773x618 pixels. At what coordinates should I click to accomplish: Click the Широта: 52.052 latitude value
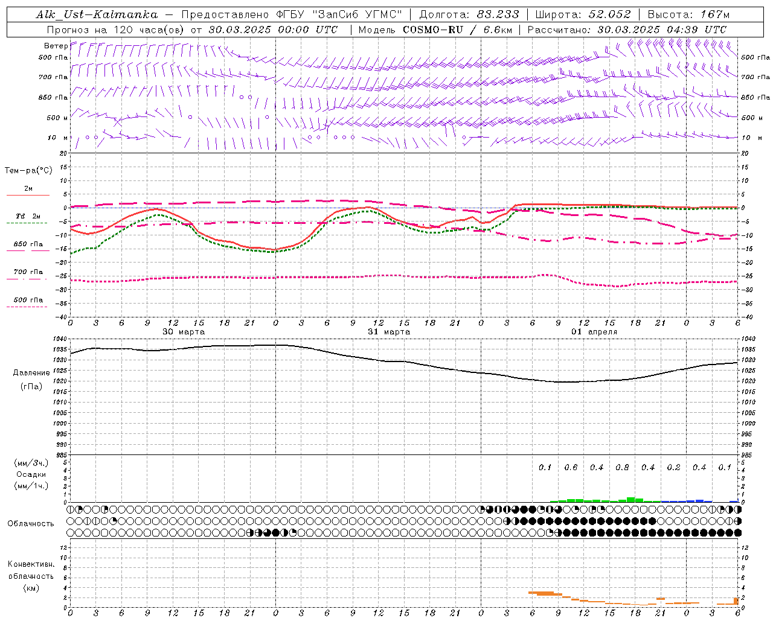pyautogui.click(x=583, y=14)
